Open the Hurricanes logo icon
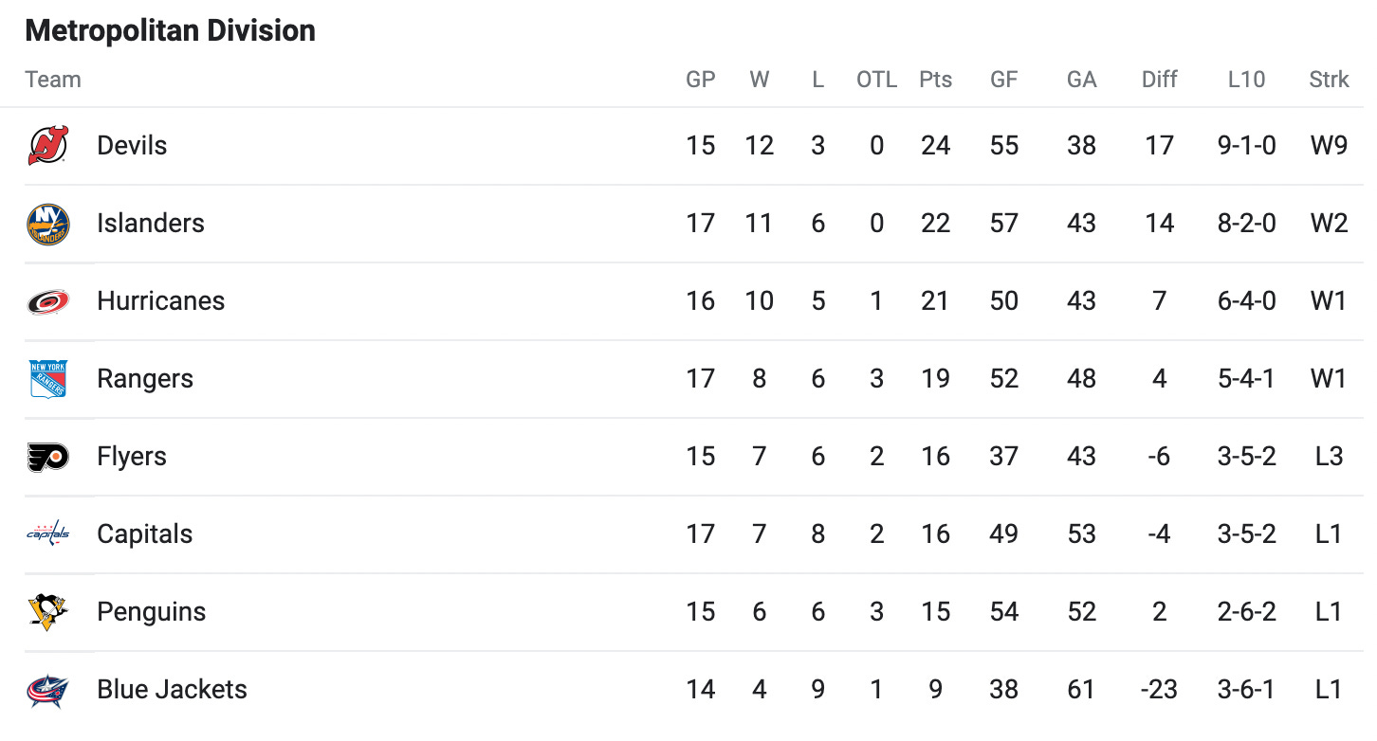1377x741 pixels. (x=47, y=301)
